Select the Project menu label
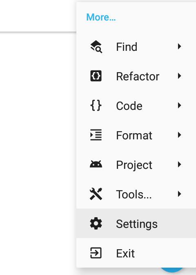Image resolution: width=196 pixels, height=275 pixels. tap(134, 165)
